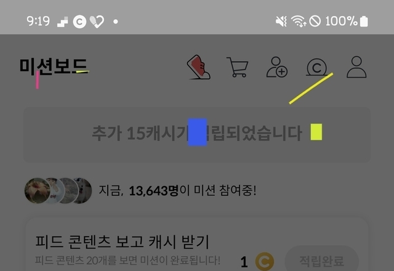
Task: Tap the Wi-Fi status bar icon
Action: click(299, 21)
